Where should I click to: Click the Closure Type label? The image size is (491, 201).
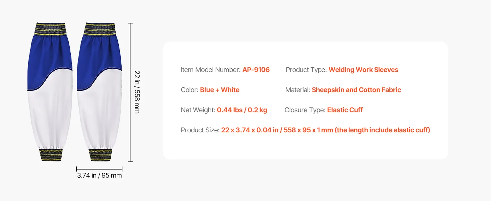(305, 110)
